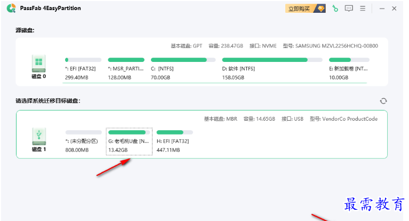Click the 基本磁盘: MBR text

pos(221,119)
